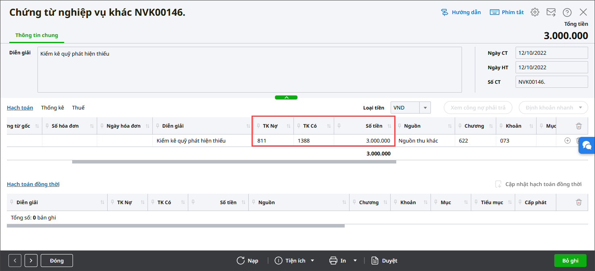Pin the Ngày hóa đơn column
This screenshot has height=271, width=595.
102,126
